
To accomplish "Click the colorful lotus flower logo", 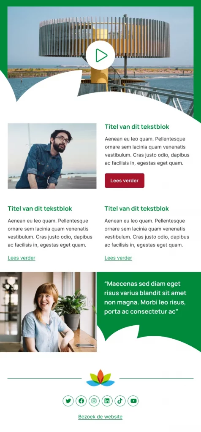I will pos(100,378).
